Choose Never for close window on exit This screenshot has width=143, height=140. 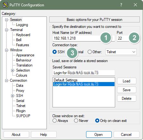coord(76,121)
